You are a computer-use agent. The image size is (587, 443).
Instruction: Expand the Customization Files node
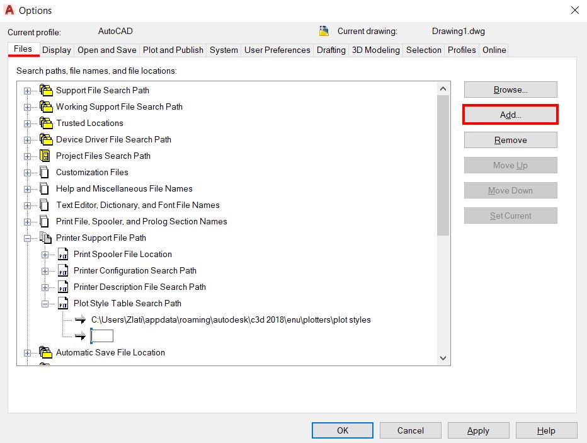pos(27,173)
